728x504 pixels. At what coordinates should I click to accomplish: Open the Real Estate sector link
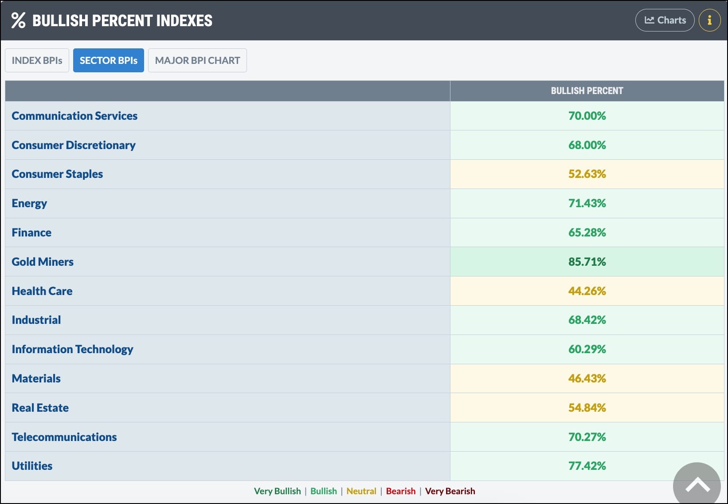(40, 408)
